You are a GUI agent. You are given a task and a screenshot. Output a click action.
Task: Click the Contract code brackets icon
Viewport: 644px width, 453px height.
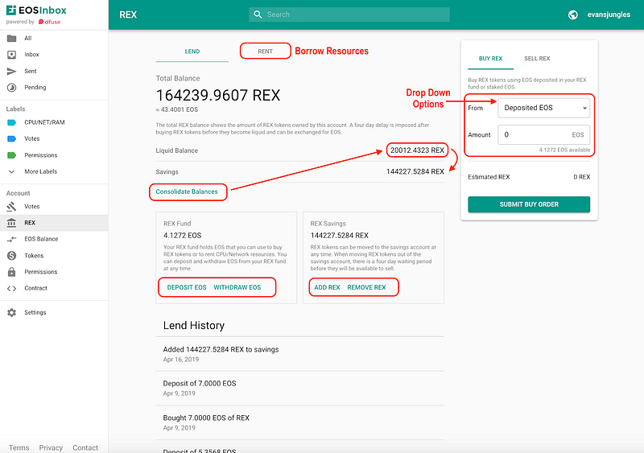(x=11, y=288)
